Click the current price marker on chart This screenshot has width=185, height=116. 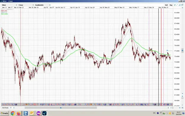[x=167, y=50]
